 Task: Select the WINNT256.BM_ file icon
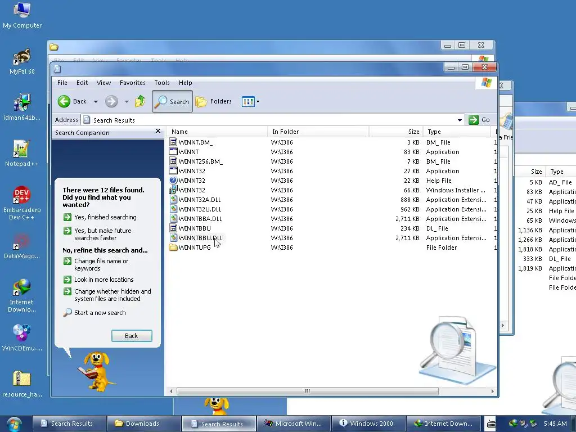[x=173, y=161]
